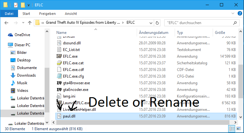This screenshot has width=244, height=133.
Task: Navigate up one folder level
Action: (29, 23)
